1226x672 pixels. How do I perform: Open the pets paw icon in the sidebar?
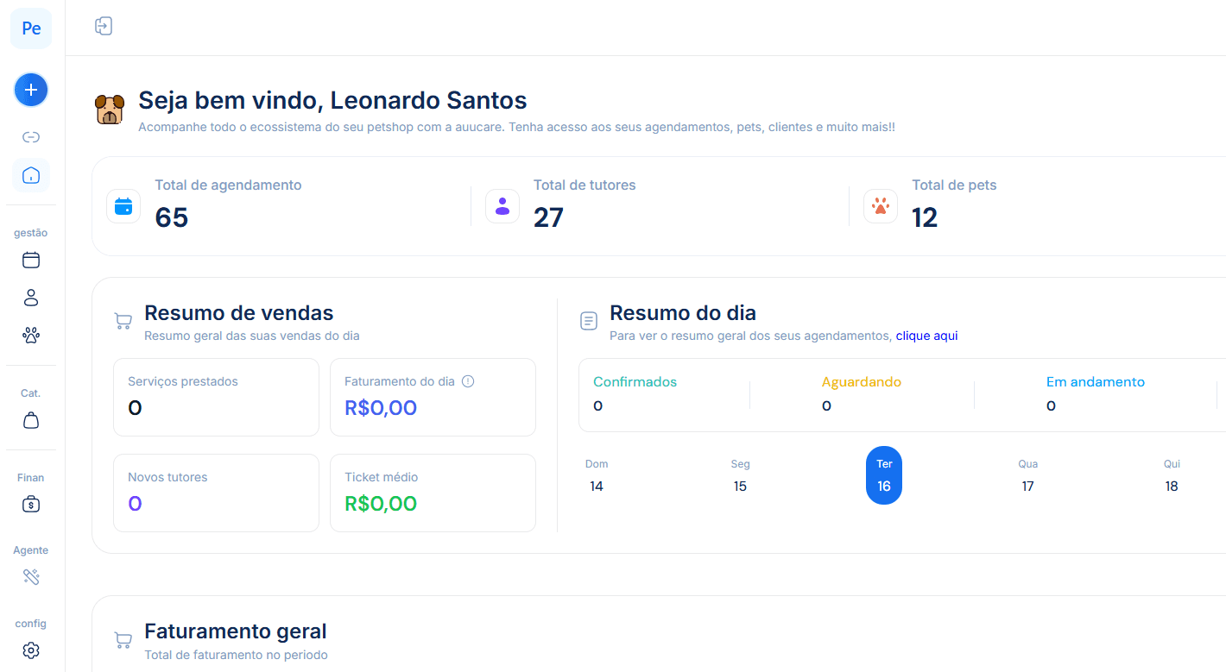pyautogui.click(x=31, y=335)
